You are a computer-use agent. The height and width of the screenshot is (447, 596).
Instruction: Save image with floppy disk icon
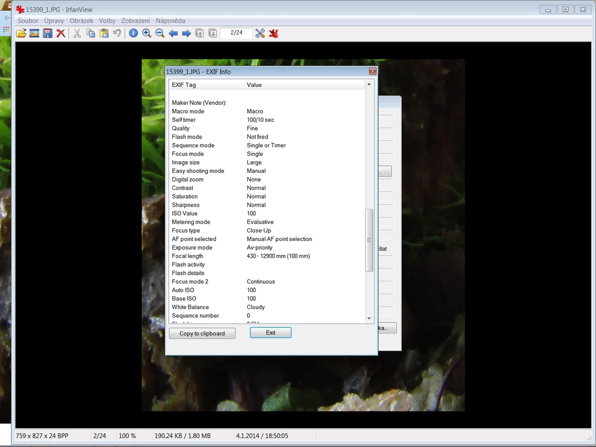[48, 33]
